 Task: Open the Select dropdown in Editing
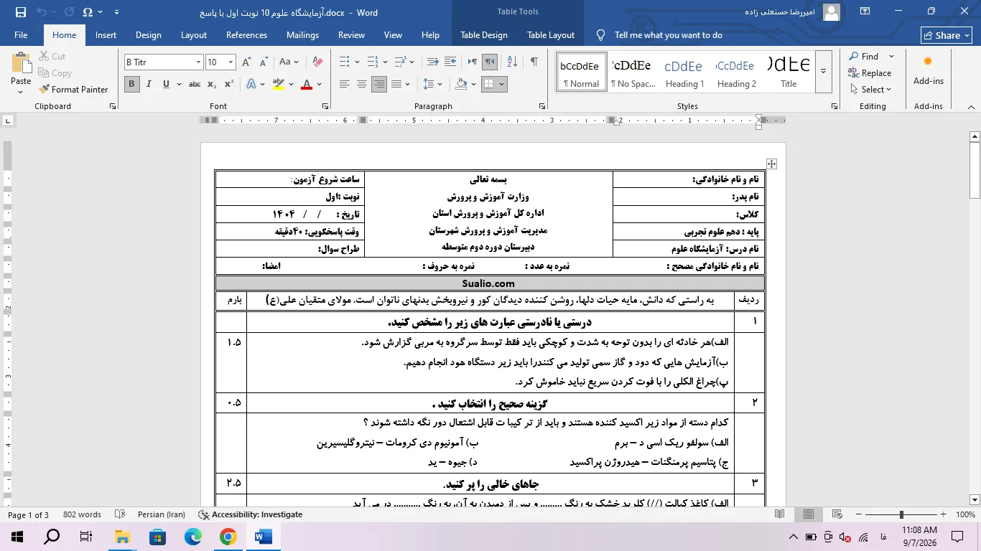(x=870, y=90)
